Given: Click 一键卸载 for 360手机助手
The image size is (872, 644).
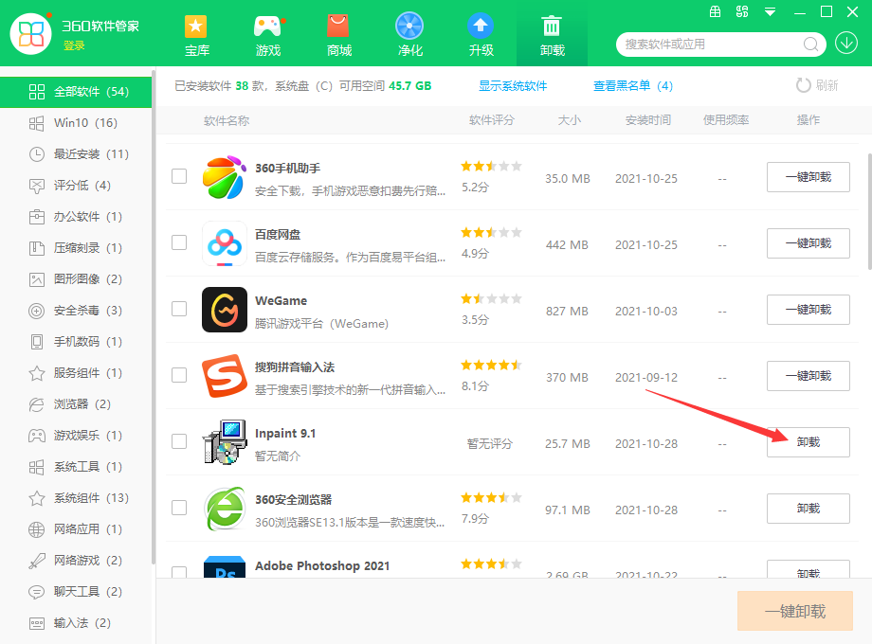Looking at the screenshot, I should (x=808, y=177).
